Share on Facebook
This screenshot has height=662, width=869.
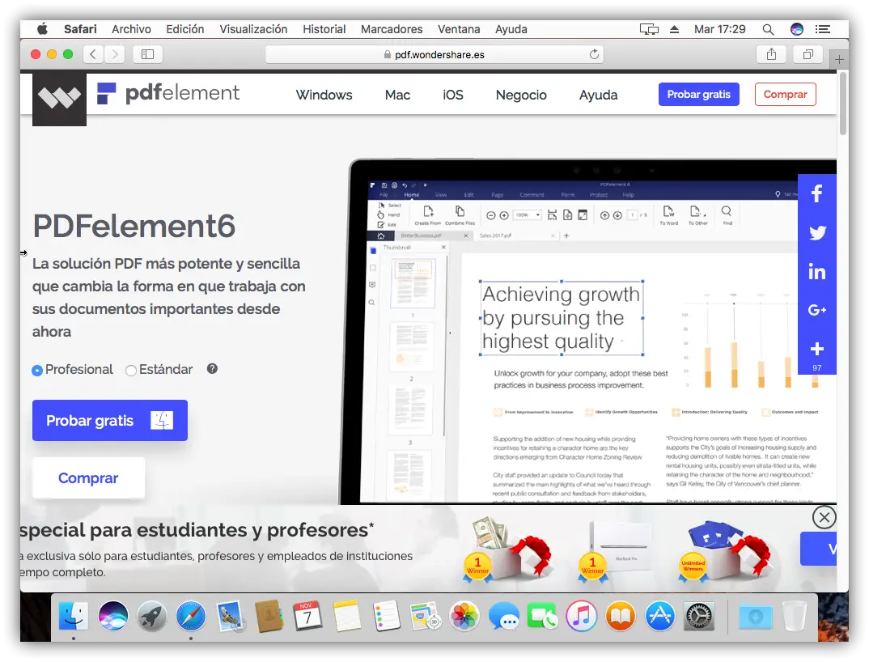pos(817,193)
